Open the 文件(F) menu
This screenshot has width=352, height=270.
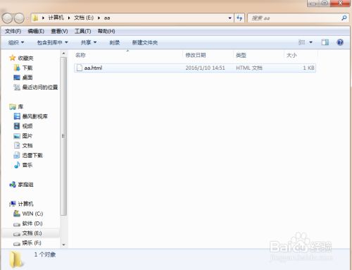(13, 31)
